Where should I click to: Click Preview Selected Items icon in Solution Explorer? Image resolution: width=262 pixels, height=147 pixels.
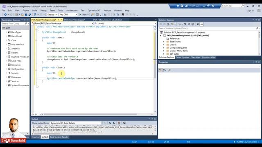[x=202, y=24]
